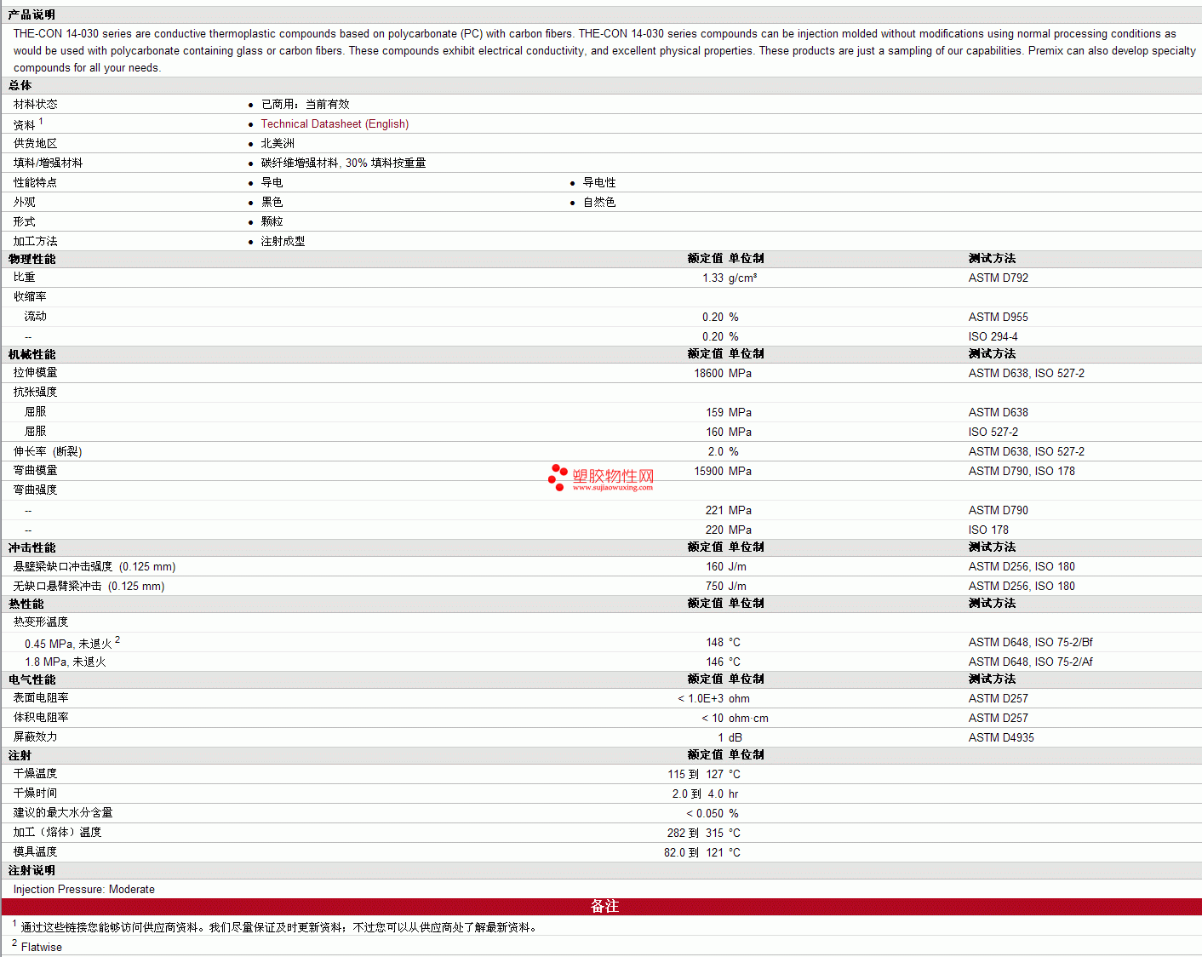Click the 0.45 MPa, 未退火 row label

68,645
